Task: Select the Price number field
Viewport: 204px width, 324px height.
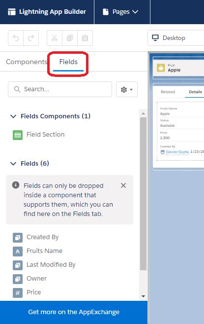Action: (27, 292)
